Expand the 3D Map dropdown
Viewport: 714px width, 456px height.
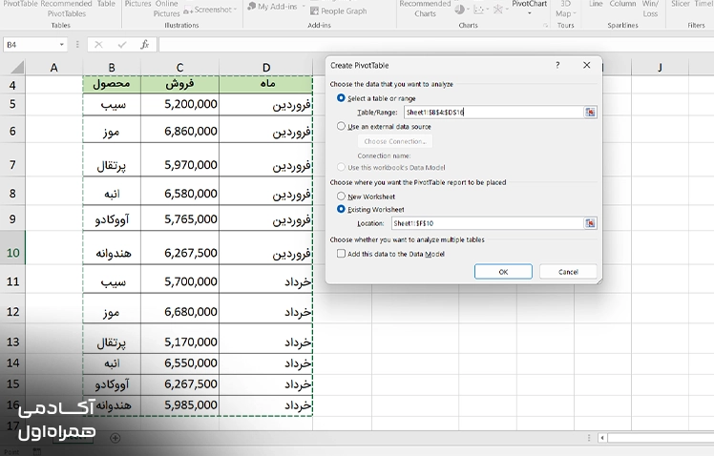point(575,13)
